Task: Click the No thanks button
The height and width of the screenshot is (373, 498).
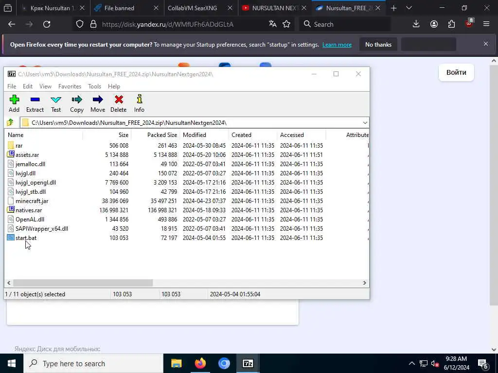Action: (x=378, y=44)
